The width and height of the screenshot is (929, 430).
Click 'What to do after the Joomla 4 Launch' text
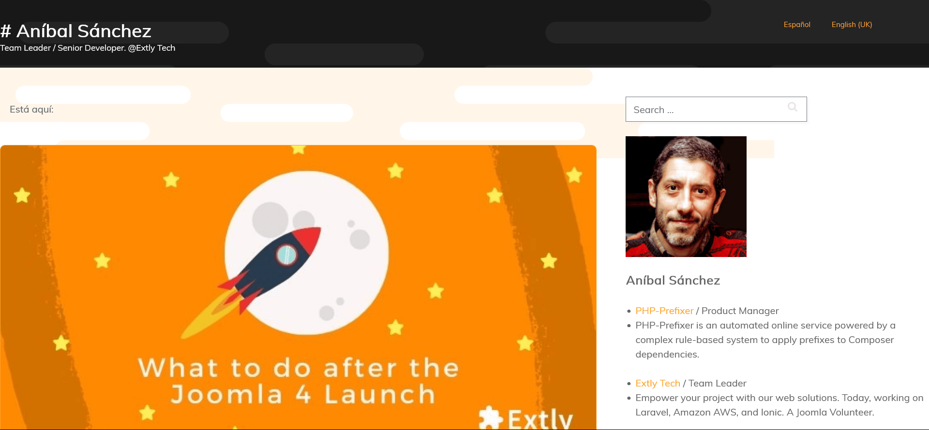pos(298,381)
